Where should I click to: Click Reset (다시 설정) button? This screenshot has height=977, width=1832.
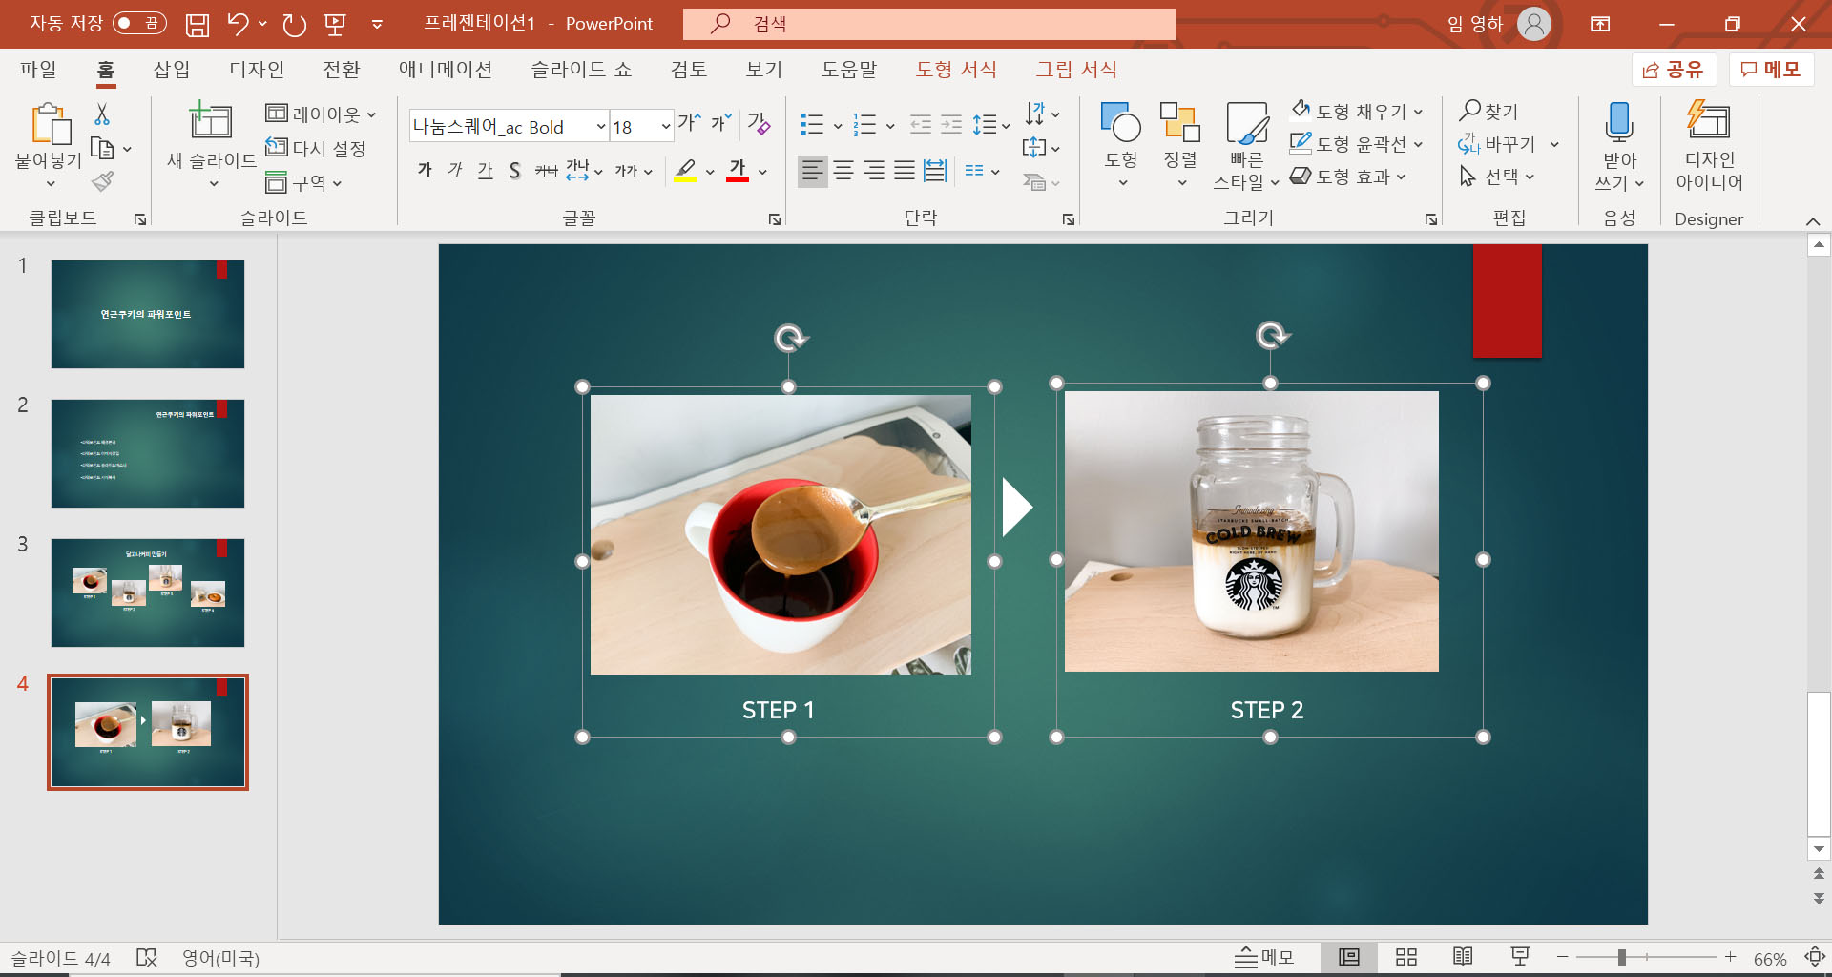(316, 148)
